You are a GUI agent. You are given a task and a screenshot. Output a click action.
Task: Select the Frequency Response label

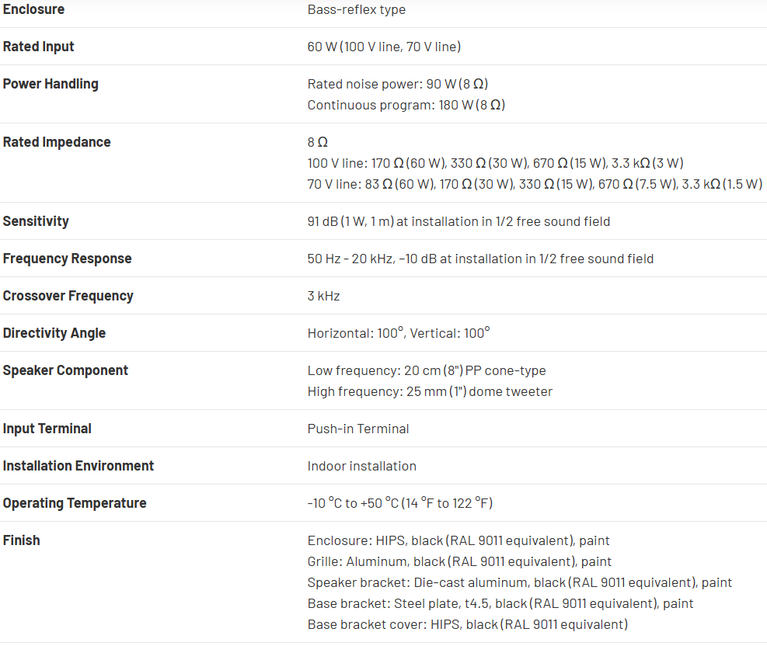67,259
